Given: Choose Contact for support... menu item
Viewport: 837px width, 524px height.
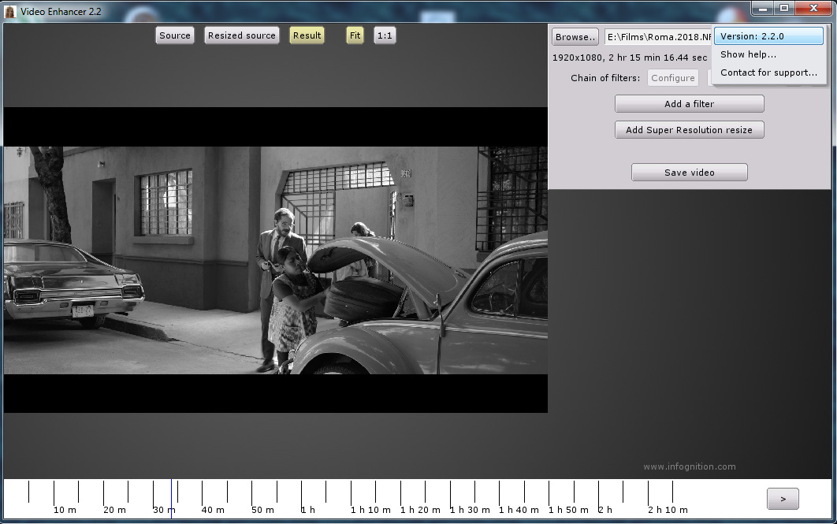Looking at the screenshot, I should coord(768,72).
